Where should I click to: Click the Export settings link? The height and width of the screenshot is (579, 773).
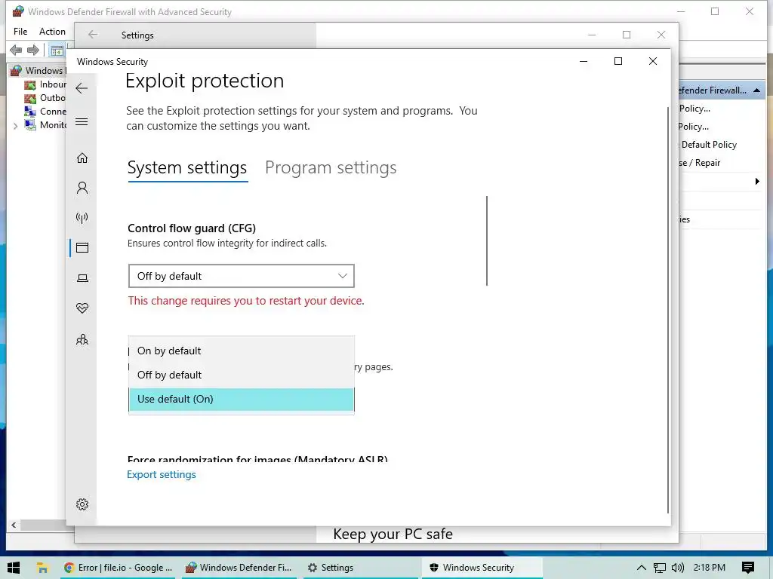[x=162, y=475]
